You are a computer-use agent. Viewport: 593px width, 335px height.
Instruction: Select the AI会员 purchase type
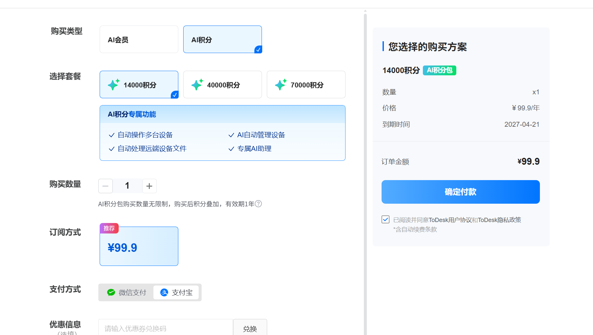pos(139,39)
